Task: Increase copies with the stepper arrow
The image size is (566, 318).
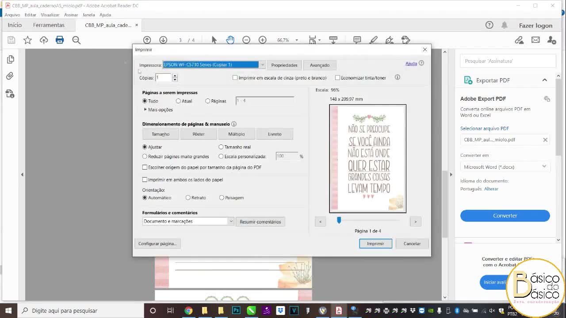Action: [x=175, y=76]
